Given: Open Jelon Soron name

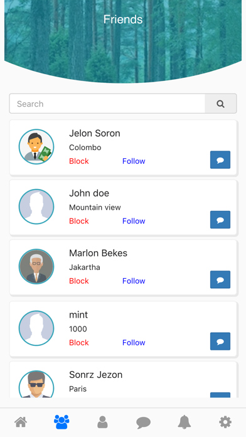Looking at the screenshot, I should pyautogui.click(x=94, y=133).
